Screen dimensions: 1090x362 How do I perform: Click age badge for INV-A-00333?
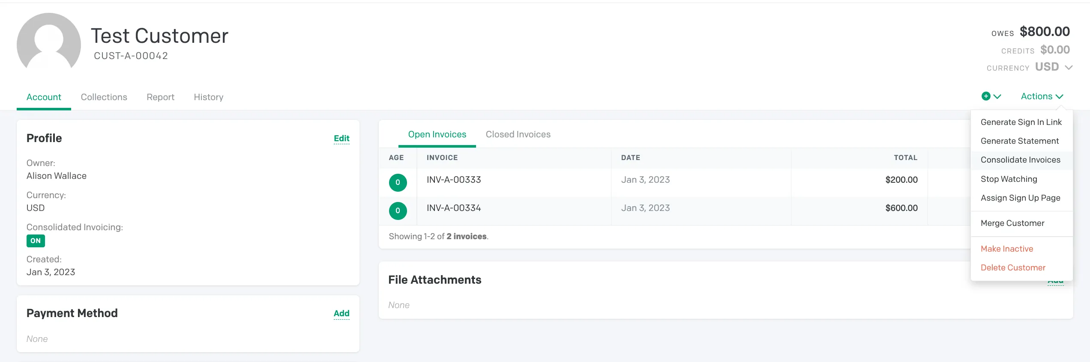(x=398, y=183)
